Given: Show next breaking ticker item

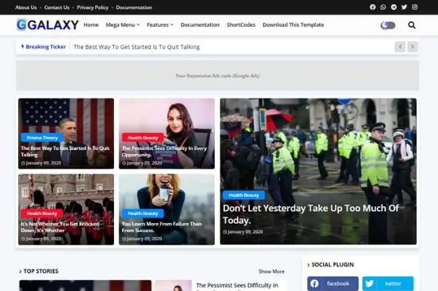Looking at the screenshot, I should [412, 47].
